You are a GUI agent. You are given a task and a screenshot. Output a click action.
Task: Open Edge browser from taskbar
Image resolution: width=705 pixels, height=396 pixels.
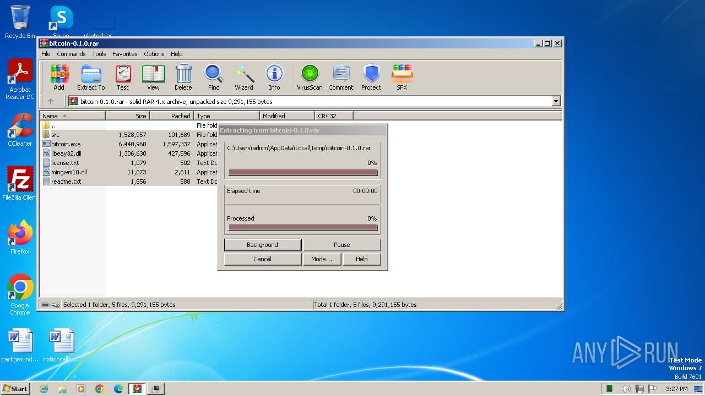coord(118,389)
